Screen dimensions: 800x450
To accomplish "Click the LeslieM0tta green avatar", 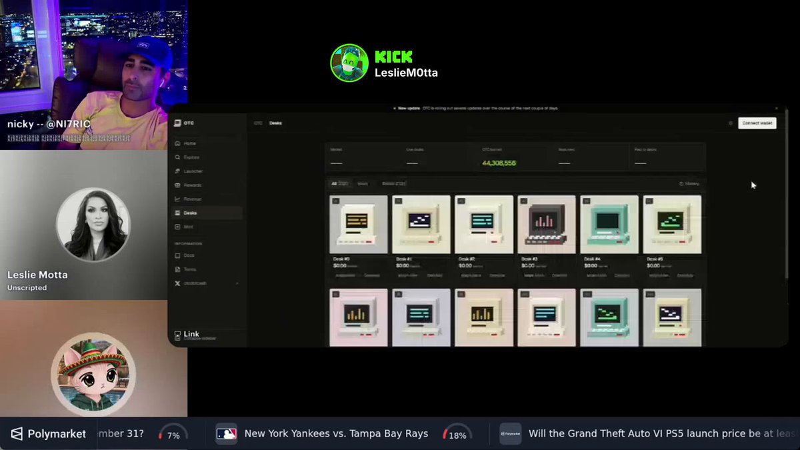I will pos(349,63).
